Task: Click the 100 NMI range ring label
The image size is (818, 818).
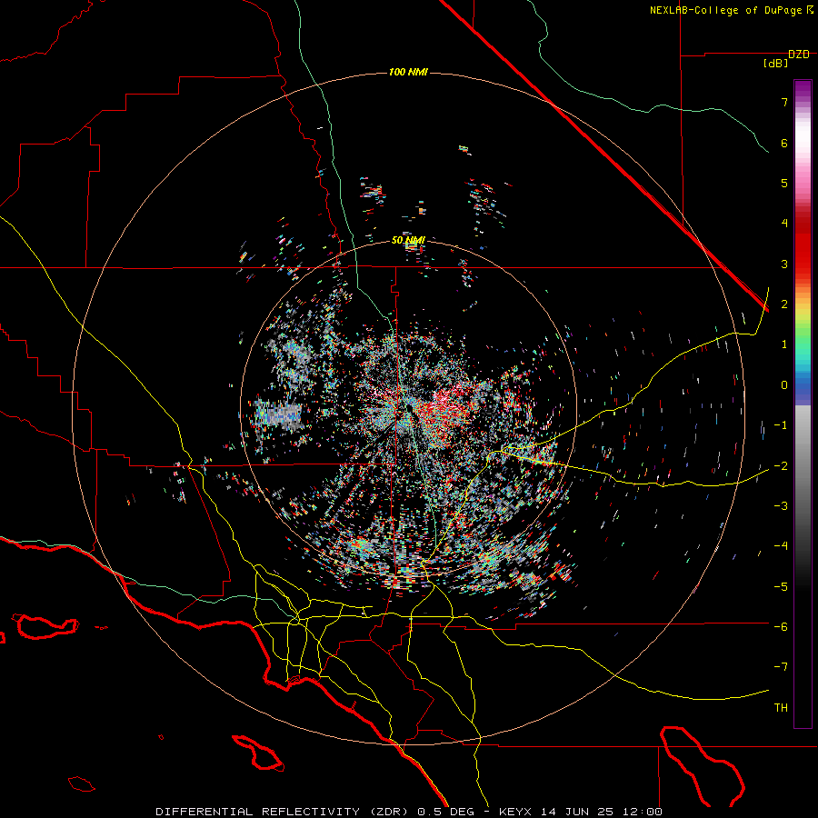Action: pos(408,72)
